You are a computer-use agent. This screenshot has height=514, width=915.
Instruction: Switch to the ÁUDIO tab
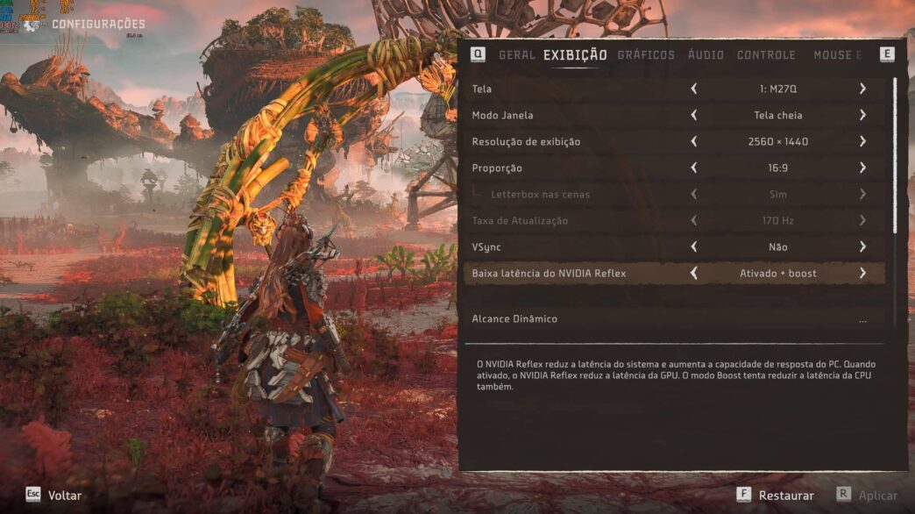click(706, 55)
